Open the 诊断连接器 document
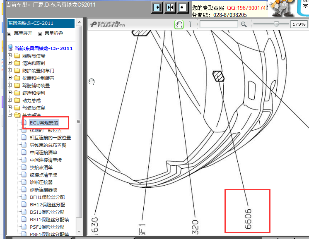 [41, 182]
